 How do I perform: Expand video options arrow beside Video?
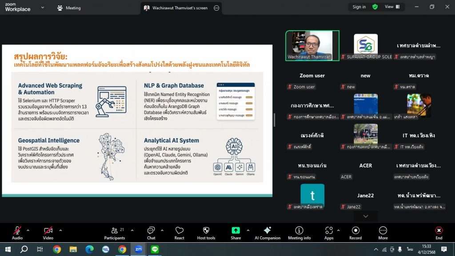(x=60, y=230)
